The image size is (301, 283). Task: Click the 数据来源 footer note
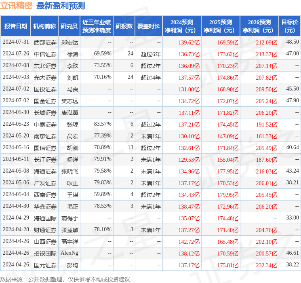[x=65, y=279]
